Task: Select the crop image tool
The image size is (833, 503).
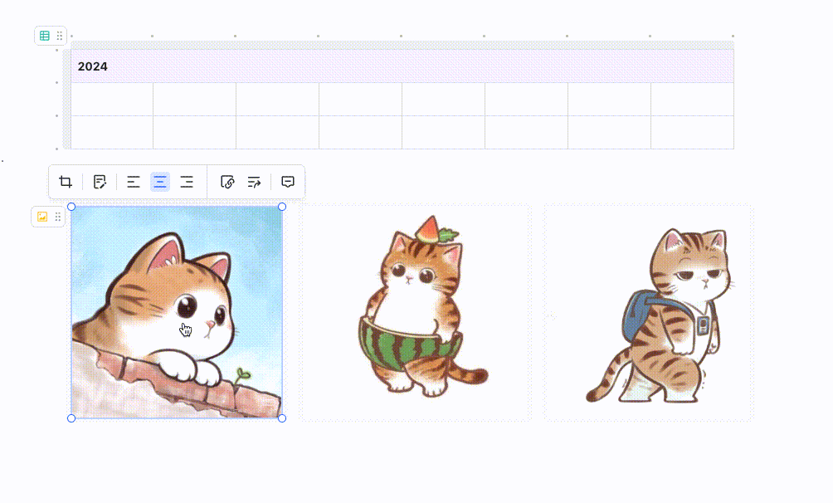Action: (66, 182)
